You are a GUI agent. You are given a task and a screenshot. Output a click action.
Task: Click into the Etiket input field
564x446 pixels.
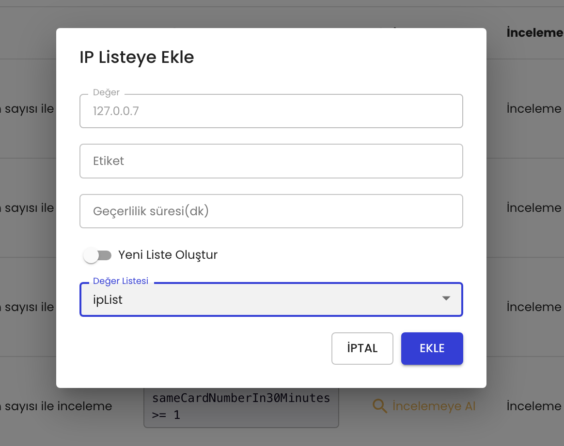coord(271,161)
